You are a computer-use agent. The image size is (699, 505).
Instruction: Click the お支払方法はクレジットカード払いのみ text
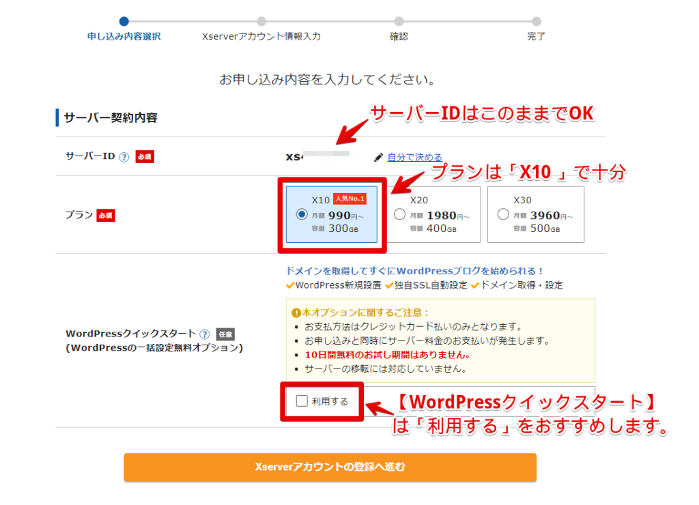tap(413, 327)
